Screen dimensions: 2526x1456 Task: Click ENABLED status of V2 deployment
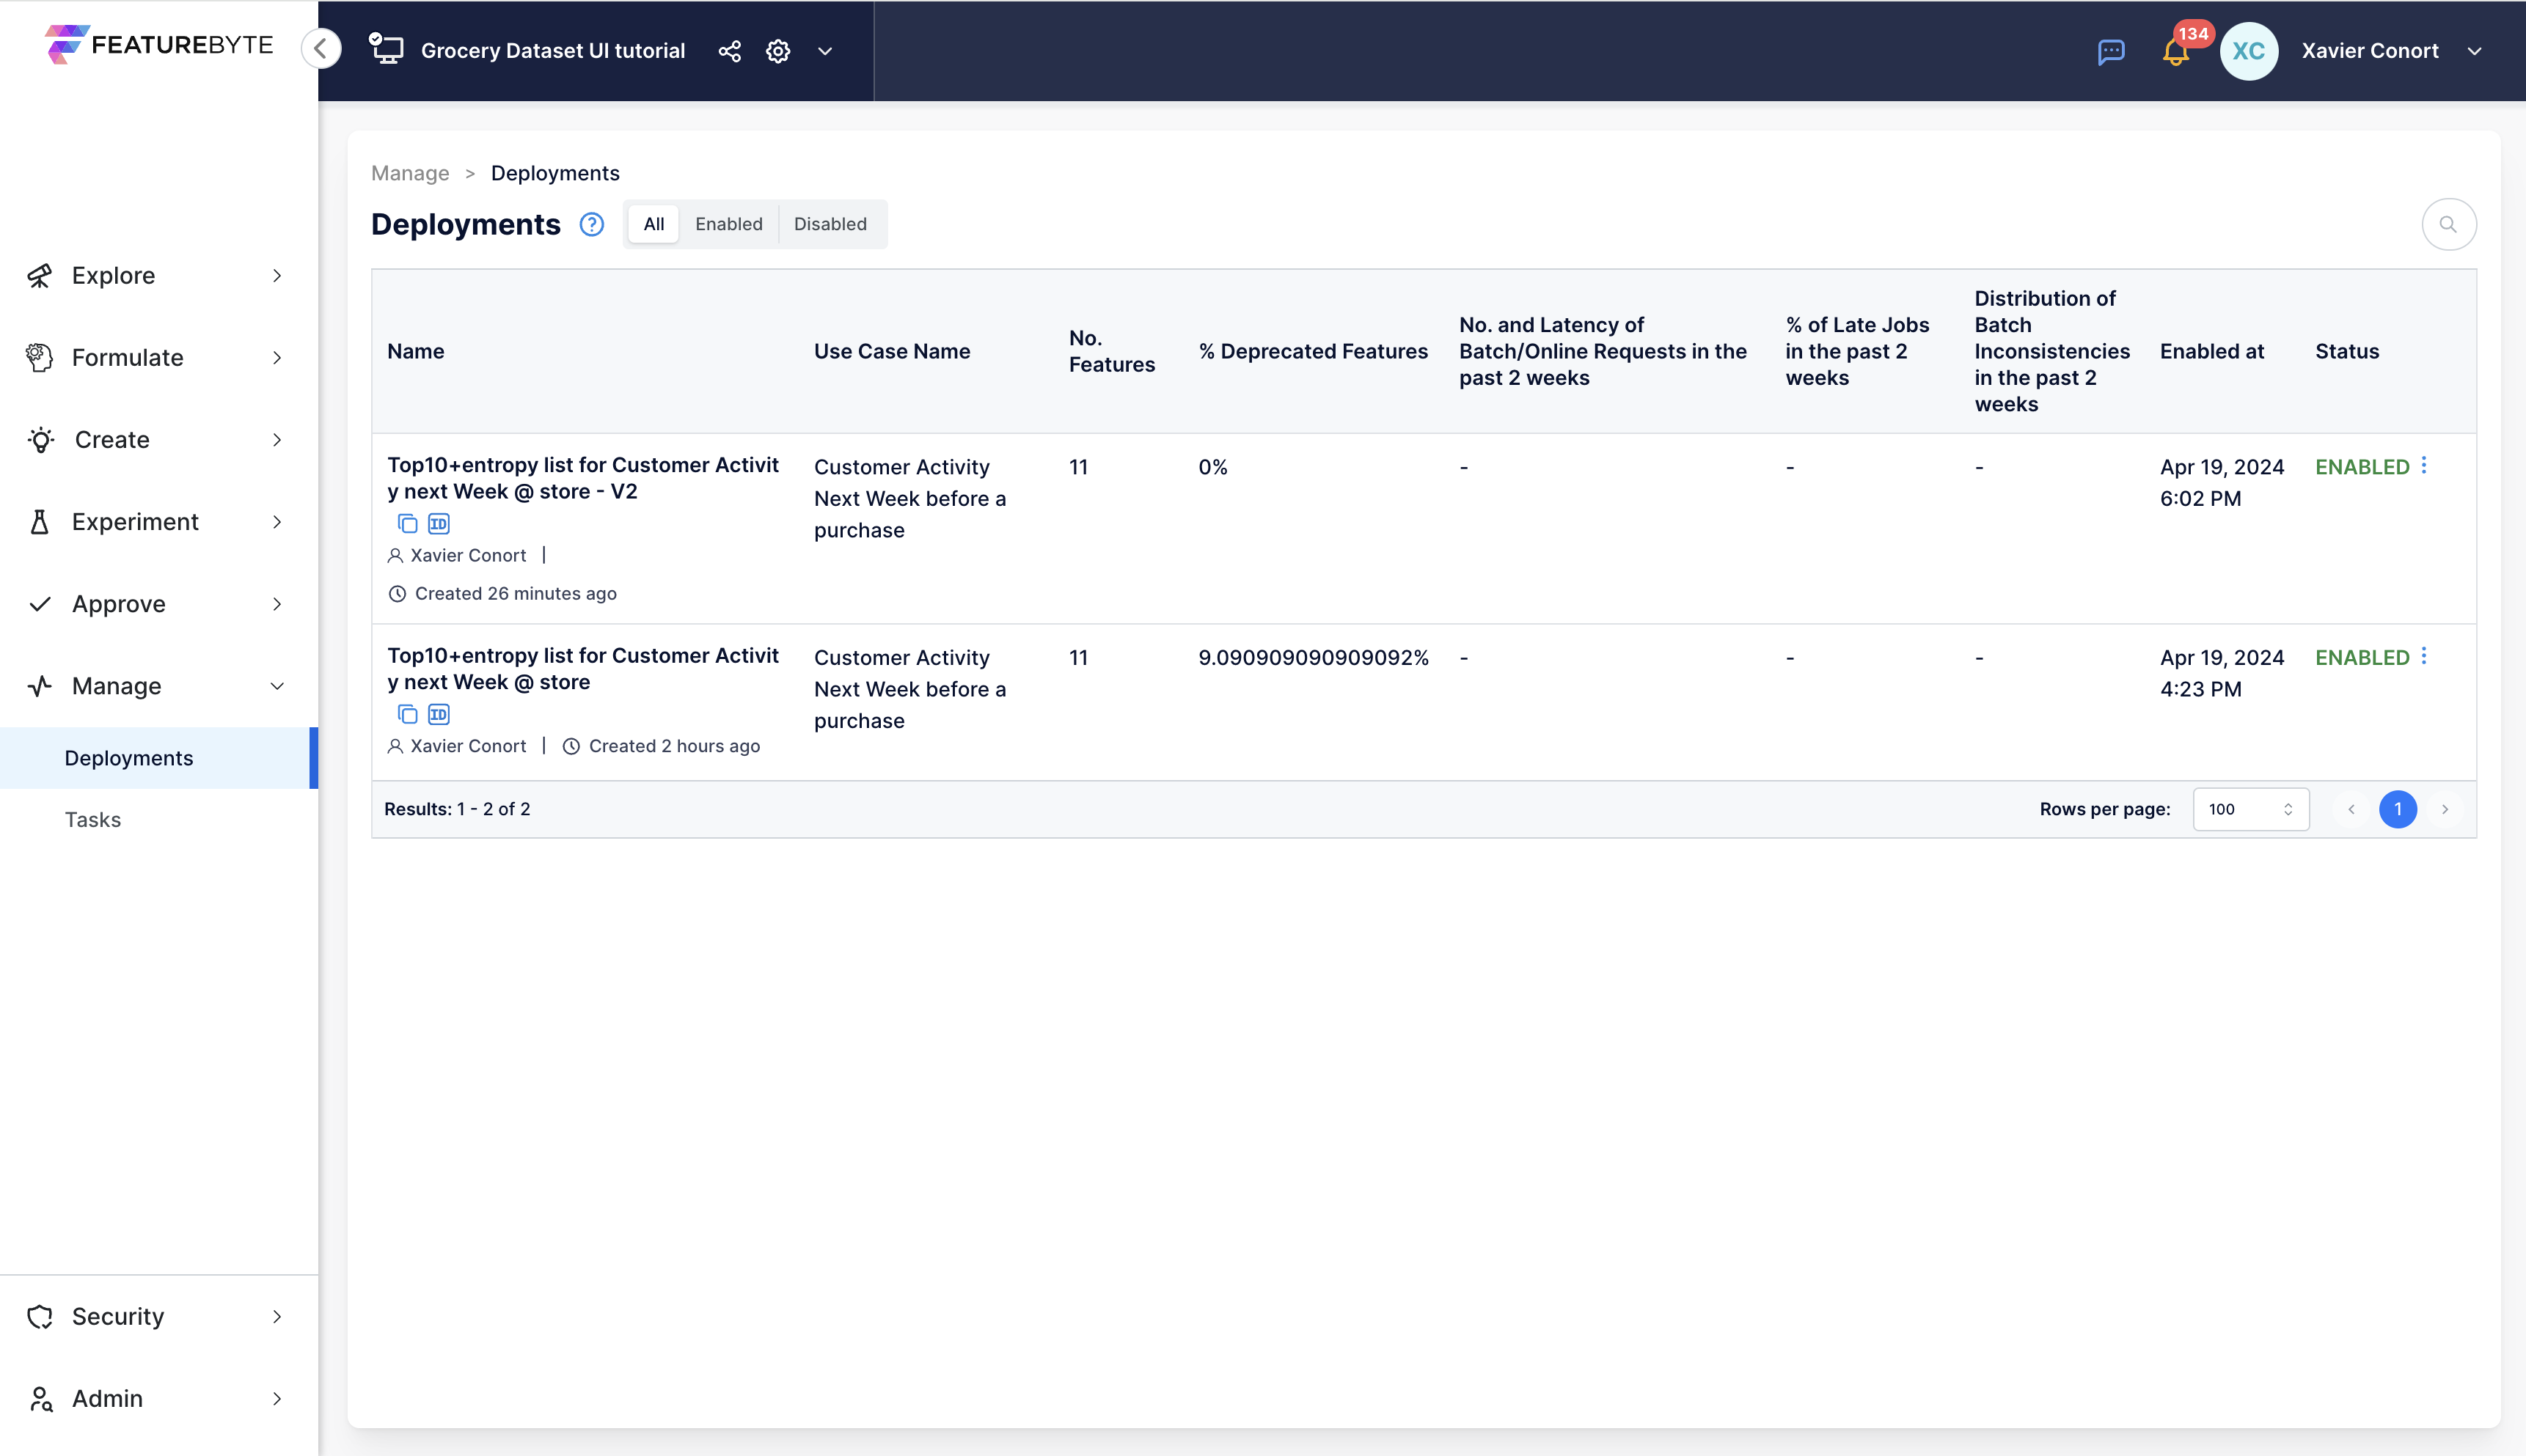2361,467
